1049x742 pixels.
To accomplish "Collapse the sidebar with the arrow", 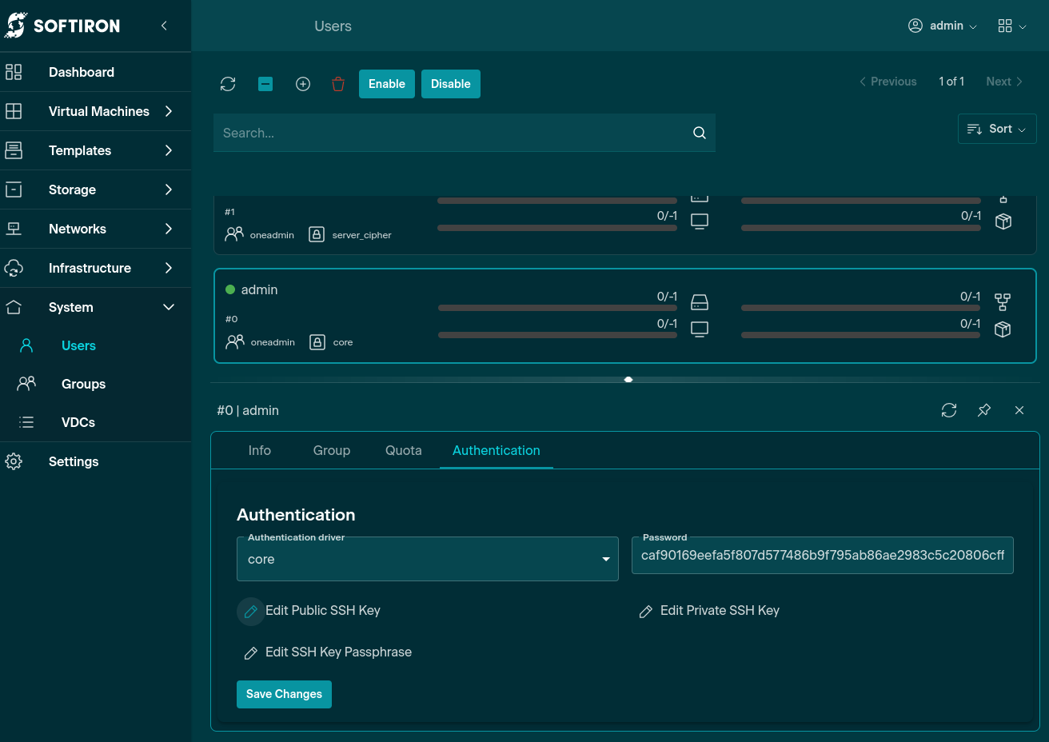I will (164, 26).
